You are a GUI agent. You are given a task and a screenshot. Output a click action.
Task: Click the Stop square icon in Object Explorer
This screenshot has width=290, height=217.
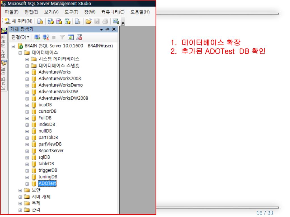(54, 38)
